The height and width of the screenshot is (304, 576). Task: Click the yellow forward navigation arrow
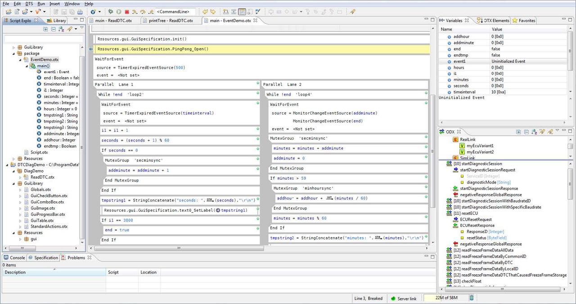click(212, 11)
